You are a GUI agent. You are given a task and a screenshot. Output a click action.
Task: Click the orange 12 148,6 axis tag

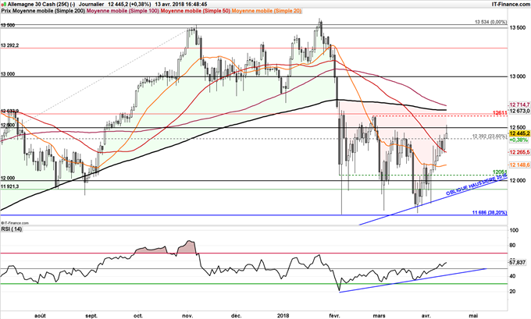click(x=519, y=165)
